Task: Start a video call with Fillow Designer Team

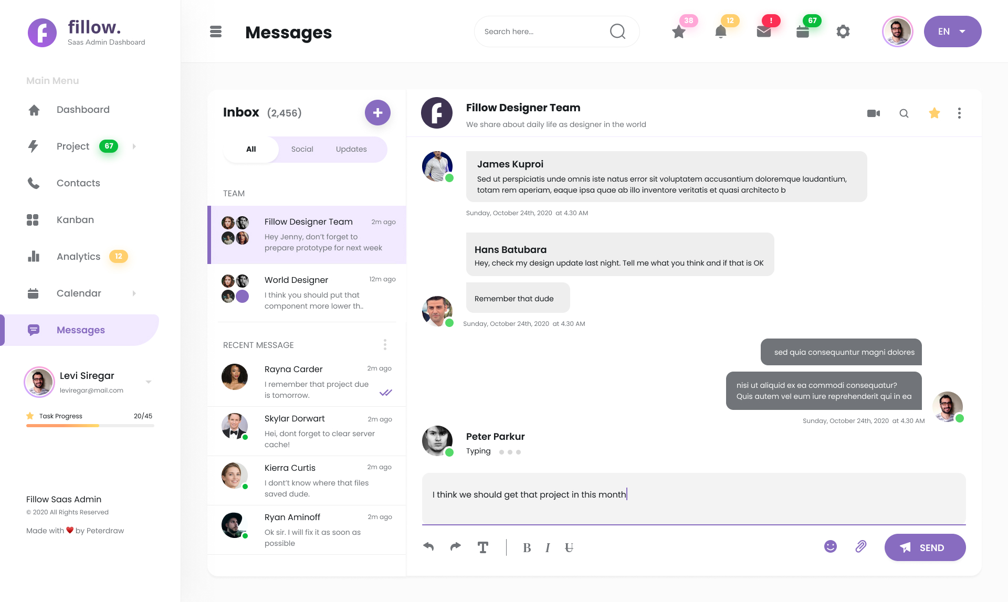Action: pyautogui.click(x=874, y=113)
